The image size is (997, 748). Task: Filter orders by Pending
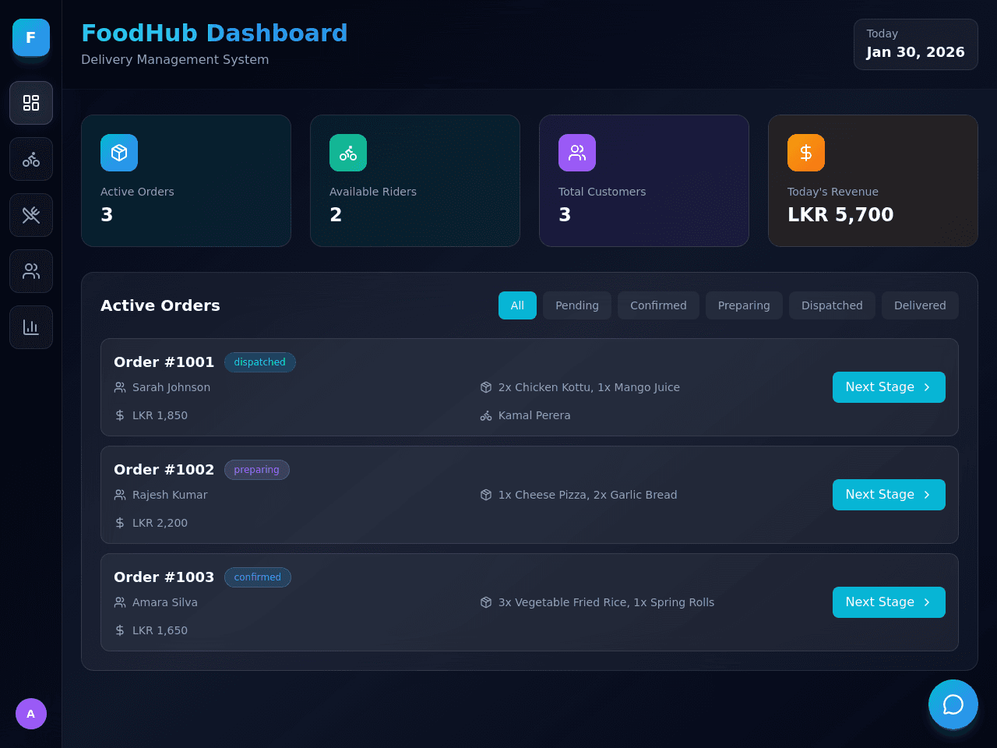click(577, 305)
